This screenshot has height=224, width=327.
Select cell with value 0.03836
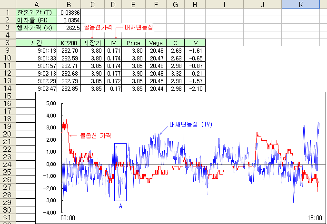pyautogui.click(x=69, y=12)
